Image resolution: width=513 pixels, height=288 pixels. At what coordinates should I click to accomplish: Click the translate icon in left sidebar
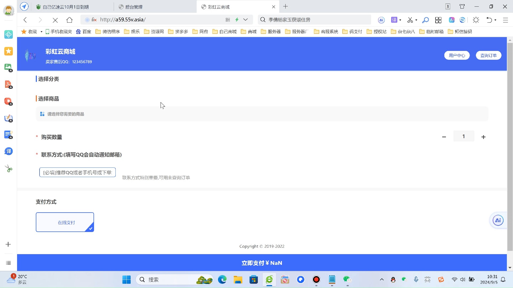tap(9, 151)
